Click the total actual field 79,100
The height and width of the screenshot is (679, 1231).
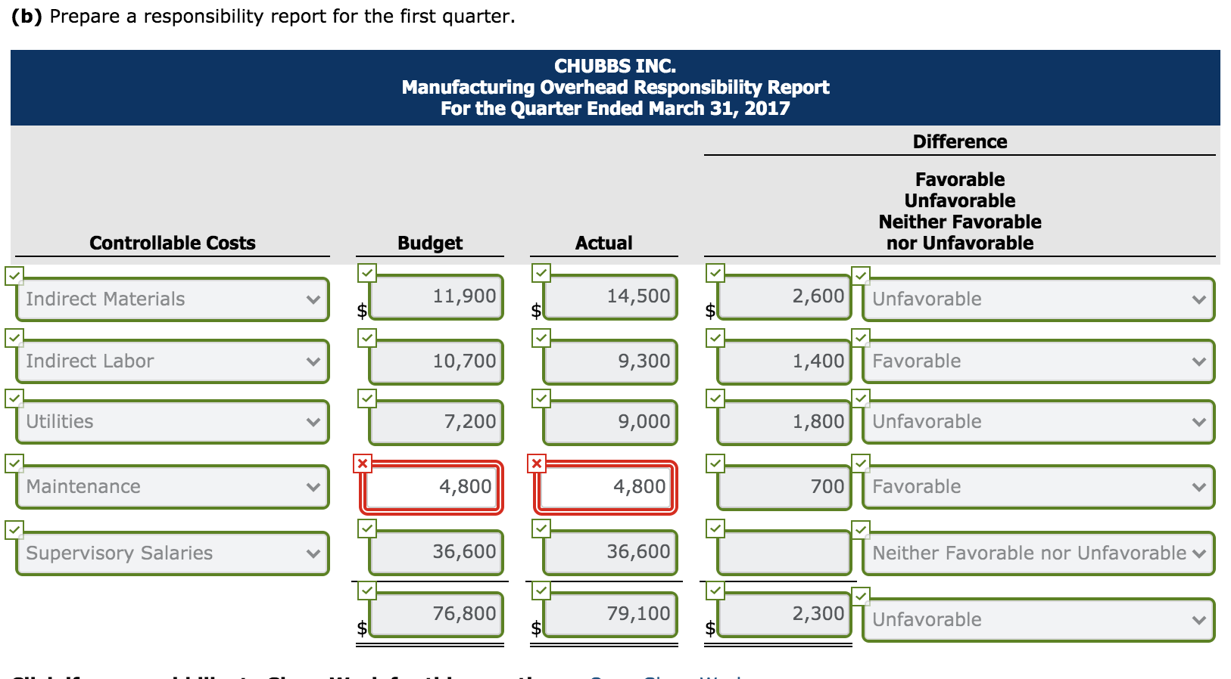point(610,615)
